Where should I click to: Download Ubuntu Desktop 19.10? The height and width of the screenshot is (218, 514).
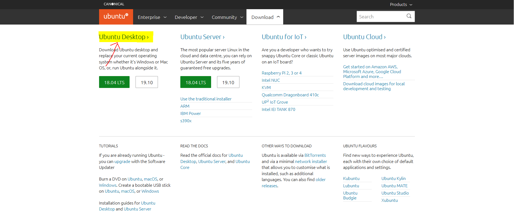(147, 82)
